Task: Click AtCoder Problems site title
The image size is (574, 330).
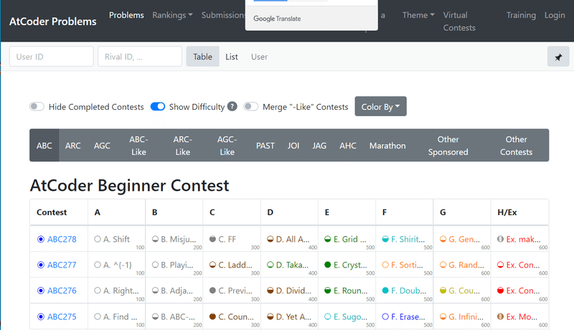Action: (x=52, y=22)
